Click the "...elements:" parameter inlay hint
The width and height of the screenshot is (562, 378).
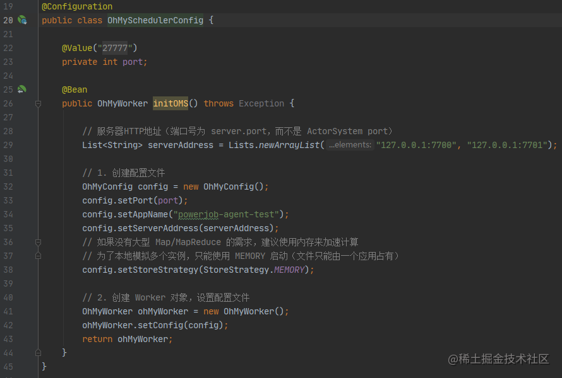(x=350, y=145)
